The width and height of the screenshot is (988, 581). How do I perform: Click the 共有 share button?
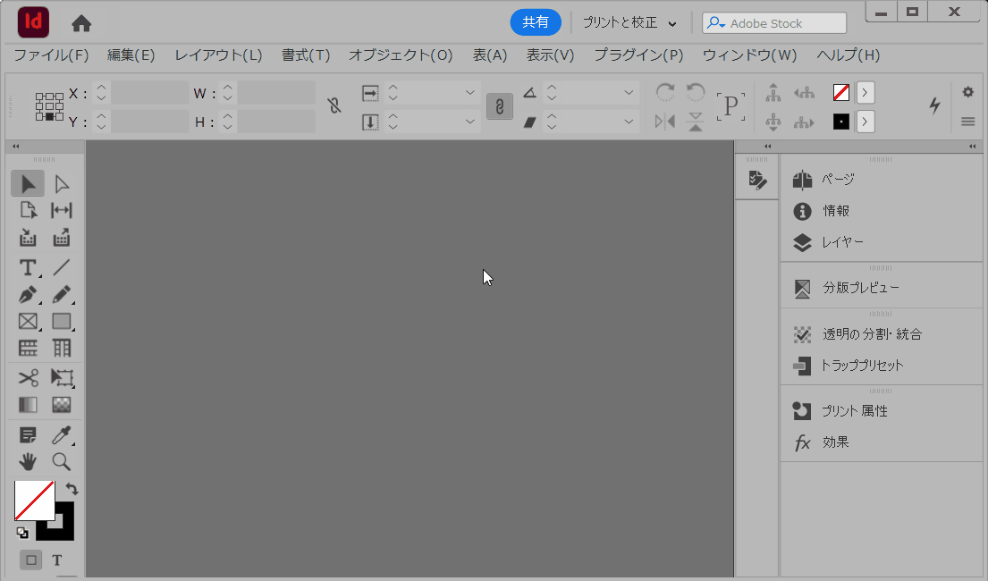536,22
